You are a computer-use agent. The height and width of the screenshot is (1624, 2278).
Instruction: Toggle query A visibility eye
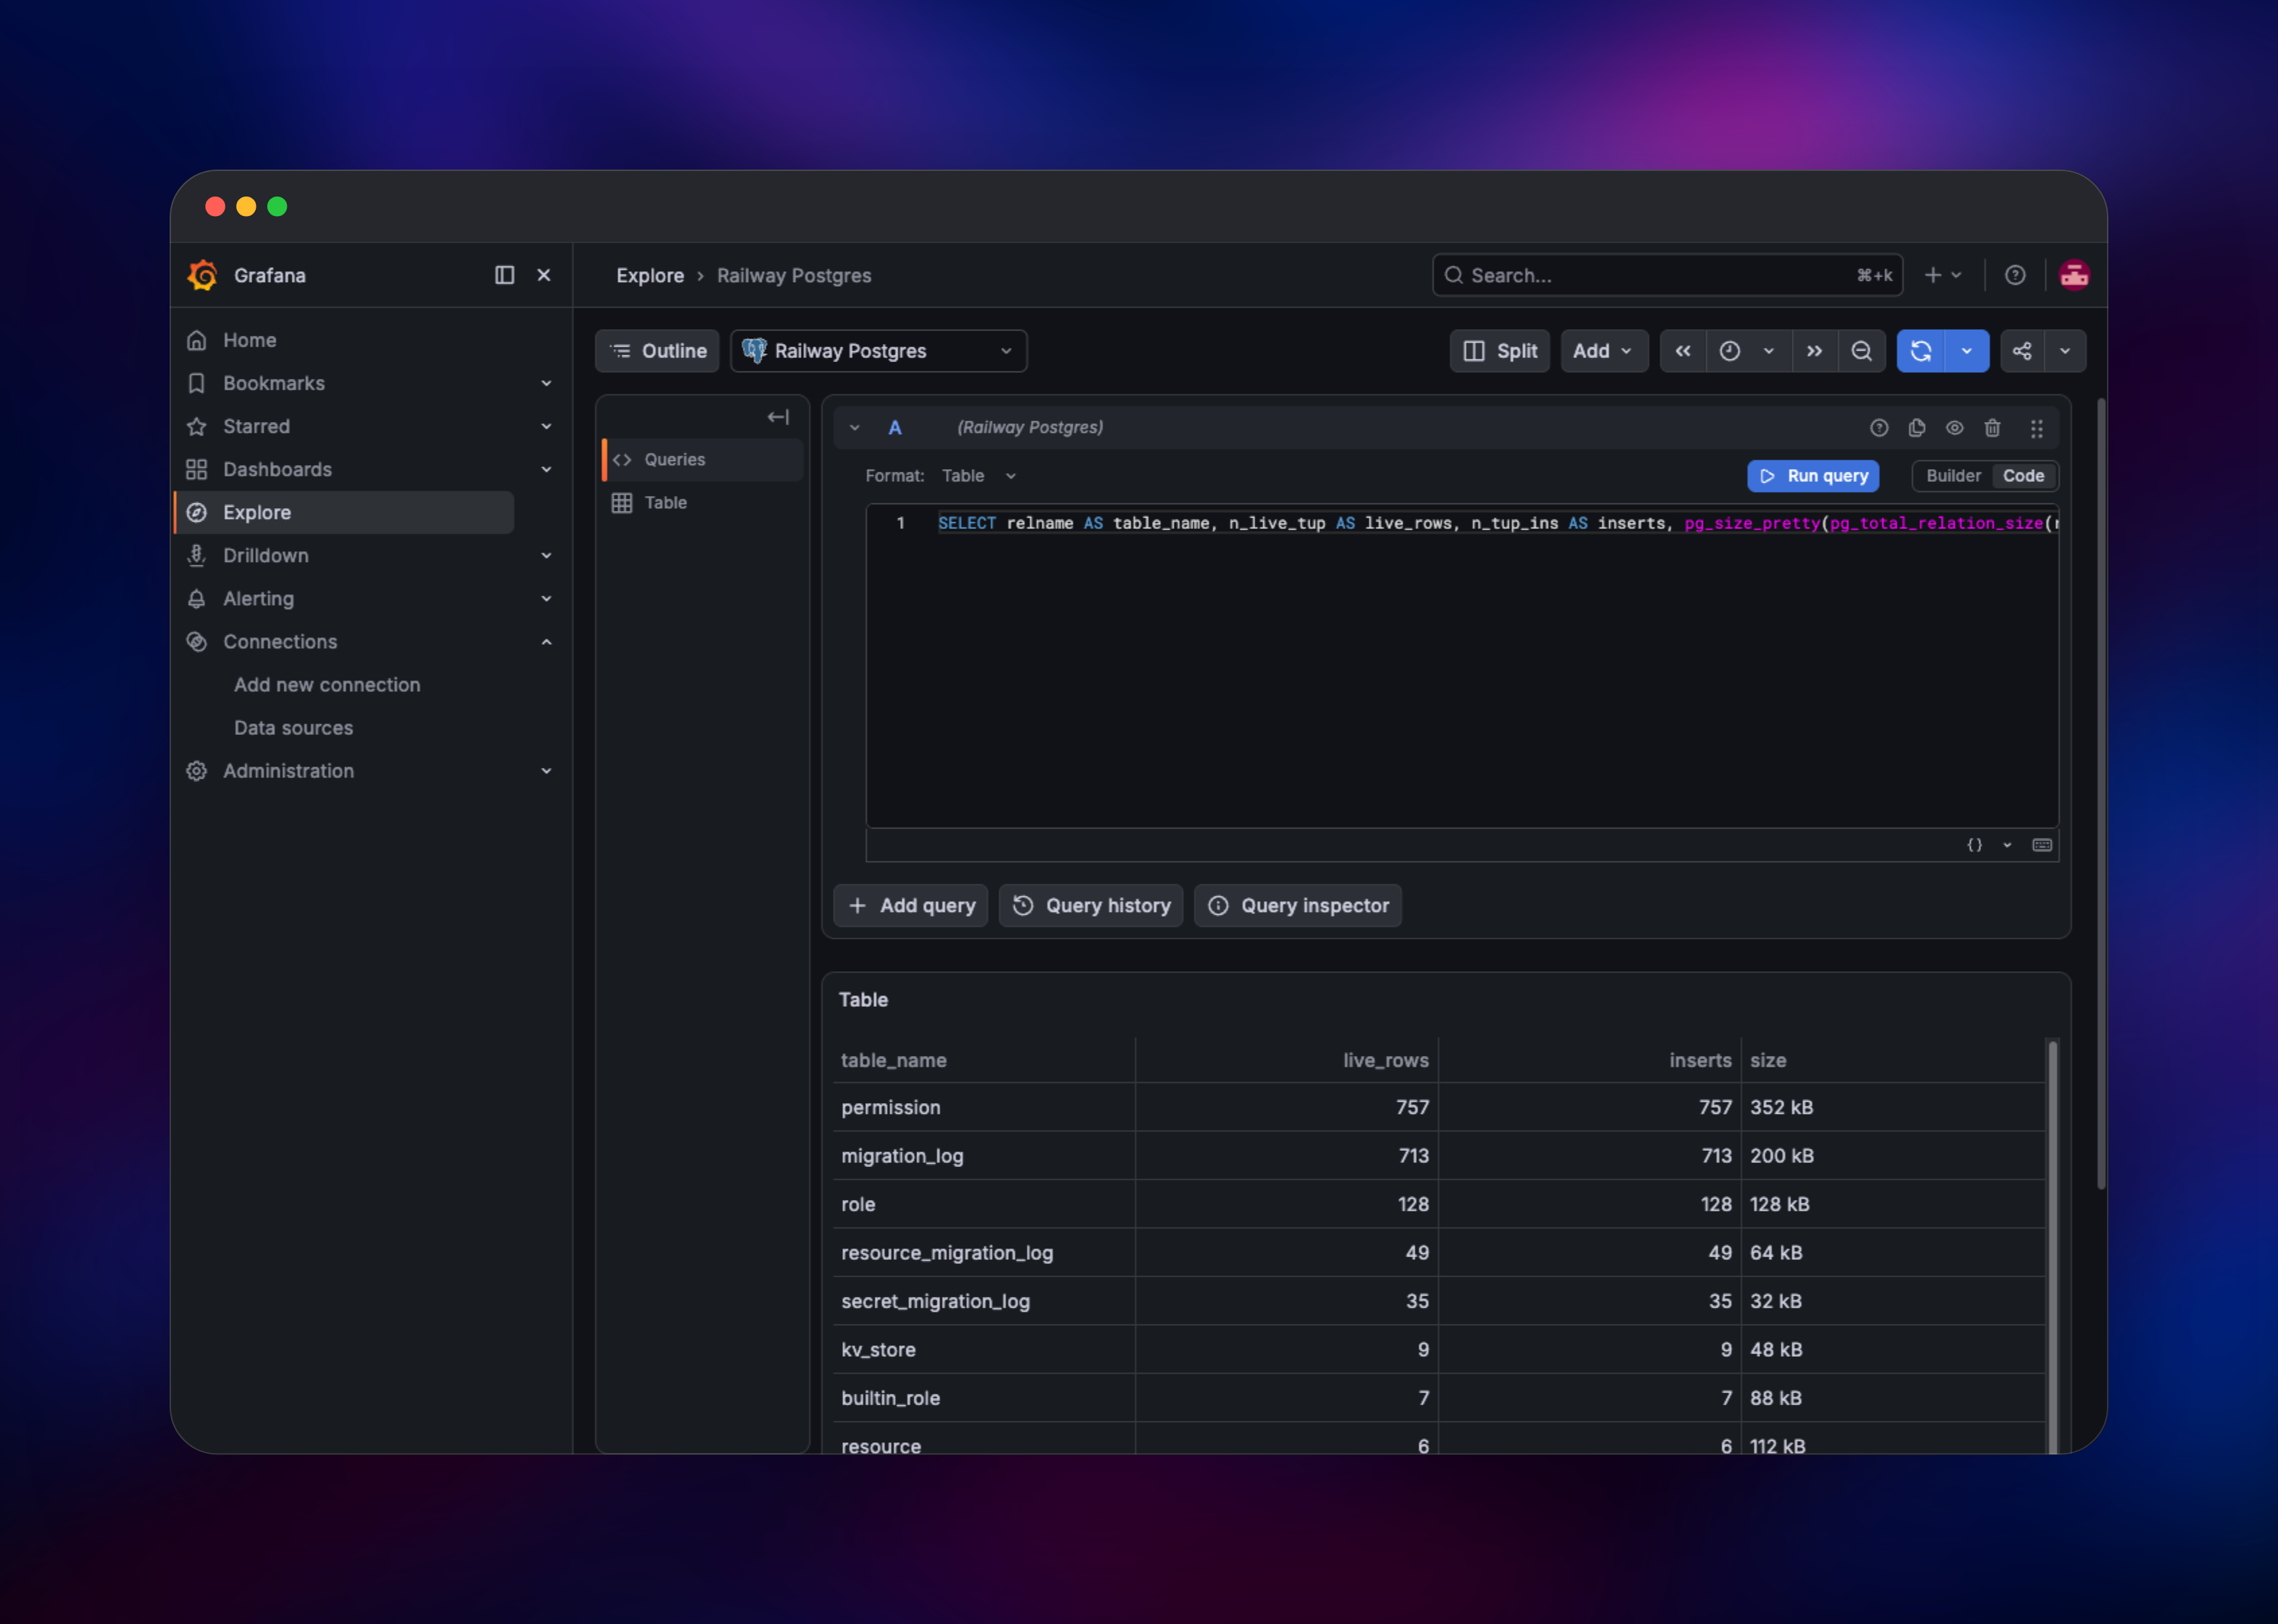1954,428
